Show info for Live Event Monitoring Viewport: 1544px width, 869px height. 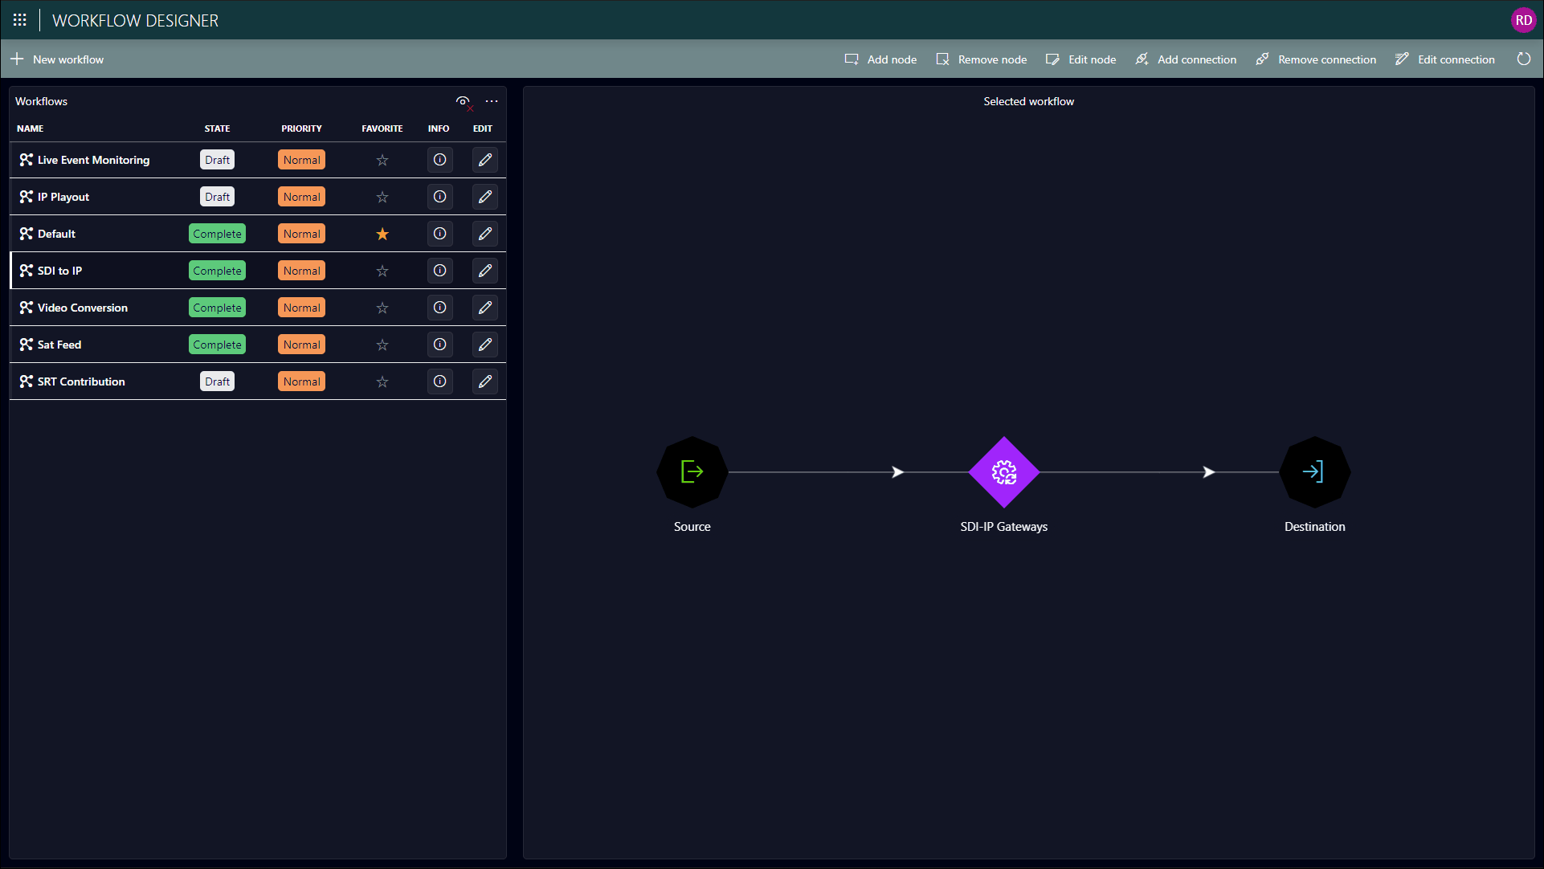pyautogui.click(x=439, y=160)
